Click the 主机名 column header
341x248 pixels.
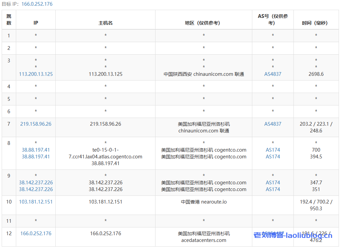tap(105, 23)
